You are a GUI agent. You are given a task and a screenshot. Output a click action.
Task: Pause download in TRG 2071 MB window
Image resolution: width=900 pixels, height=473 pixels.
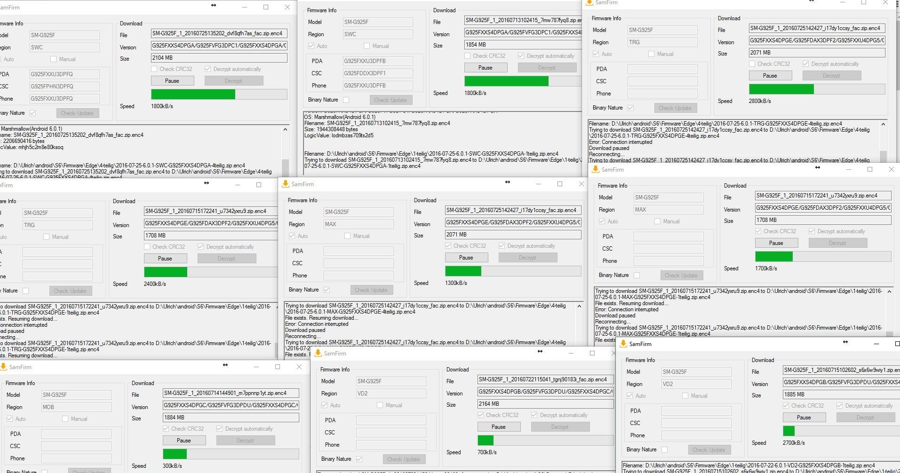pos(770,76)
